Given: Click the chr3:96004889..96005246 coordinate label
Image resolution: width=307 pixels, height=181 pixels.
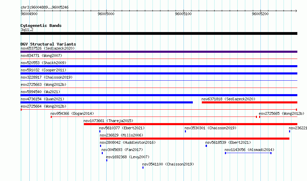Looking at the screenshot, I should [x=44, y=7].
